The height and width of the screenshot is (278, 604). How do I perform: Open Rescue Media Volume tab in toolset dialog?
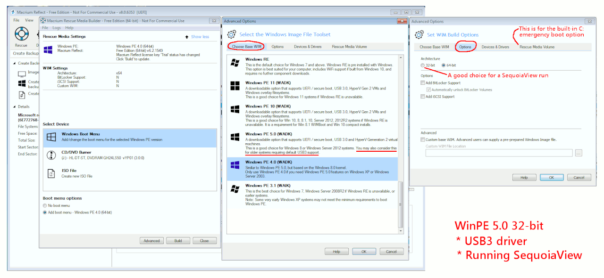click(349, 47)
